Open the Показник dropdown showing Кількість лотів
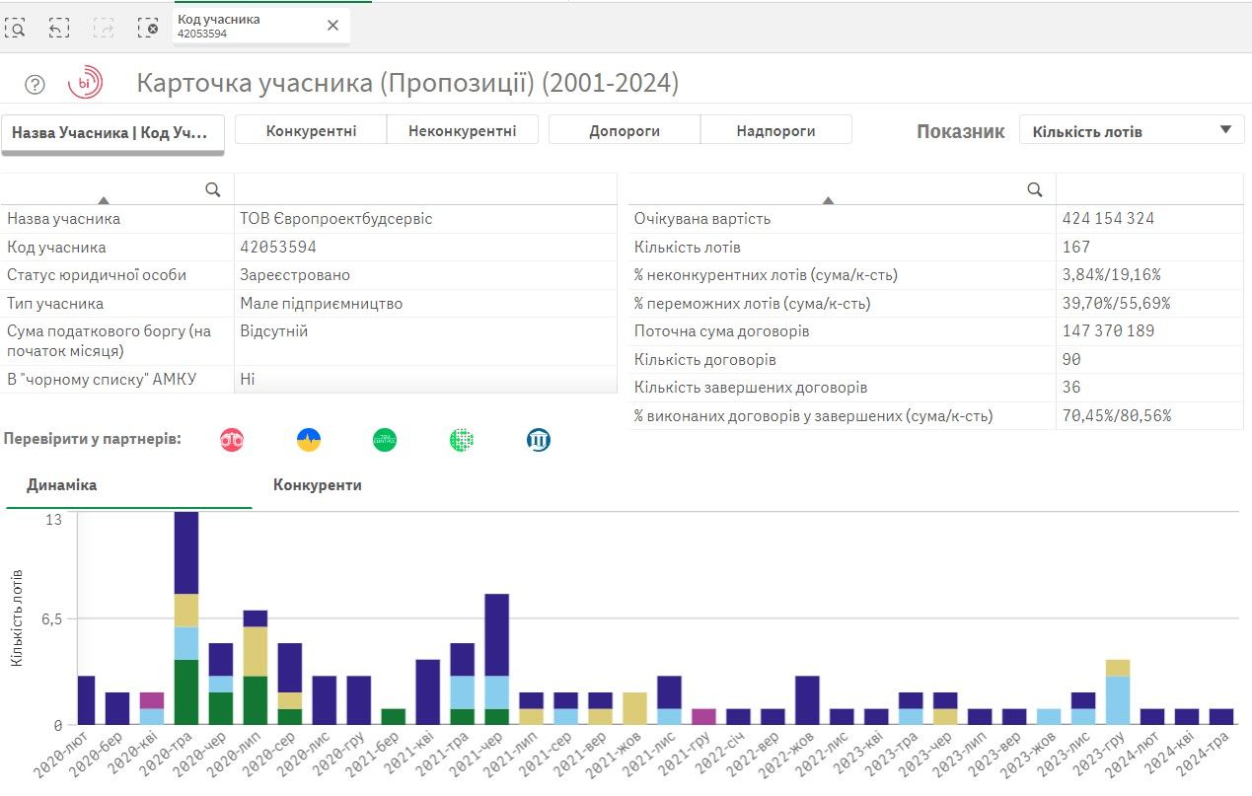Image resolution: width=1252 pixels, height=796 pixels. click(1131, 128)
